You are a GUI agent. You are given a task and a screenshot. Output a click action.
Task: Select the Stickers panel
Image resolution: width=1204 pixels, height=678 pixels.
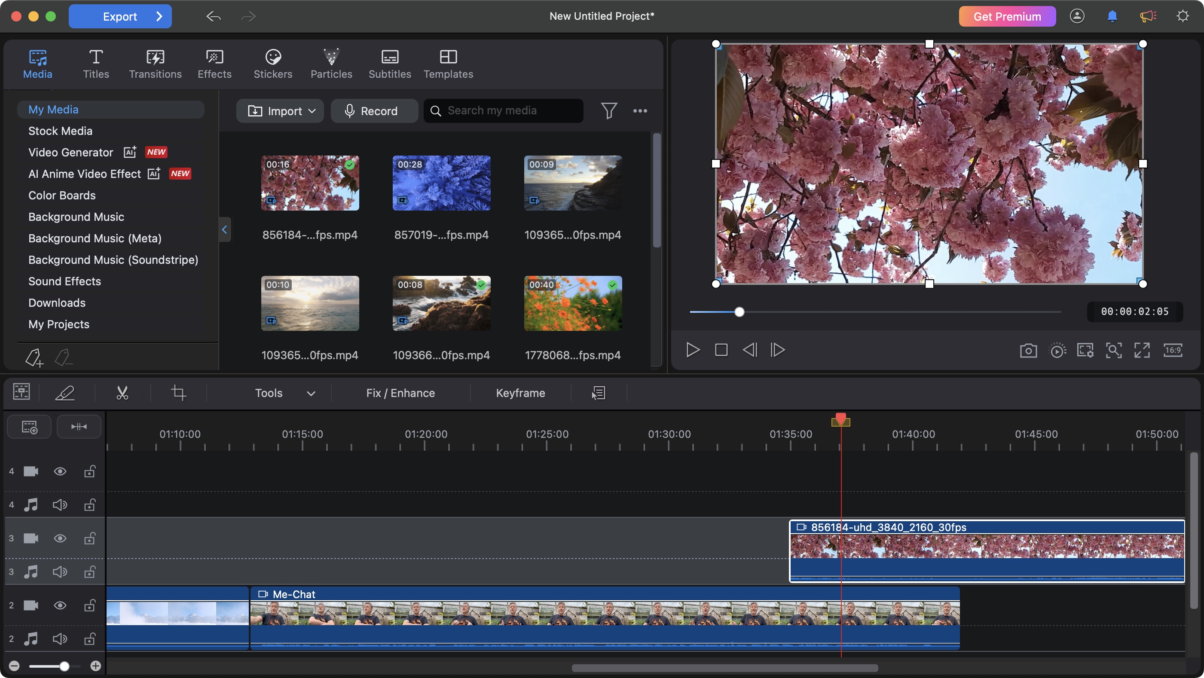pyautogui.click(x=272, y=64)
